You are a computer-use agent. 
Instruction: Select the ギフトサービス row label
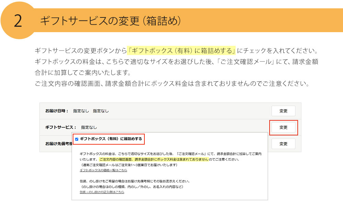[x=61, y=127]
